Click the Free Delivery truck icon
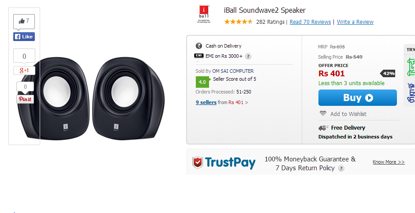 tap(323, 128)
